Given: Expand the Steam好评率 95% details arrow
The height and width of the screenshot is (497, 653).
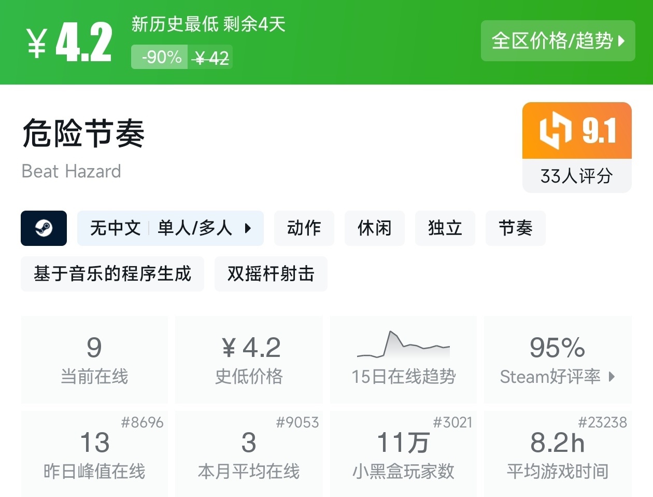Looking at the screenshot, I should tap(612, 377).
